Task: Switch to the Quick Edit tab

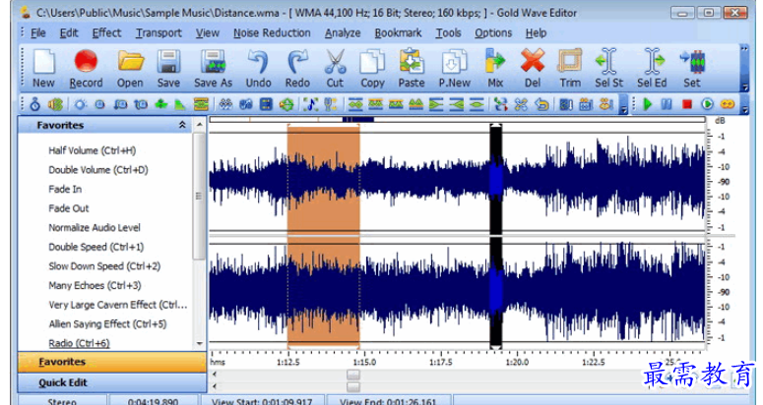Action: tap(112, 382)
